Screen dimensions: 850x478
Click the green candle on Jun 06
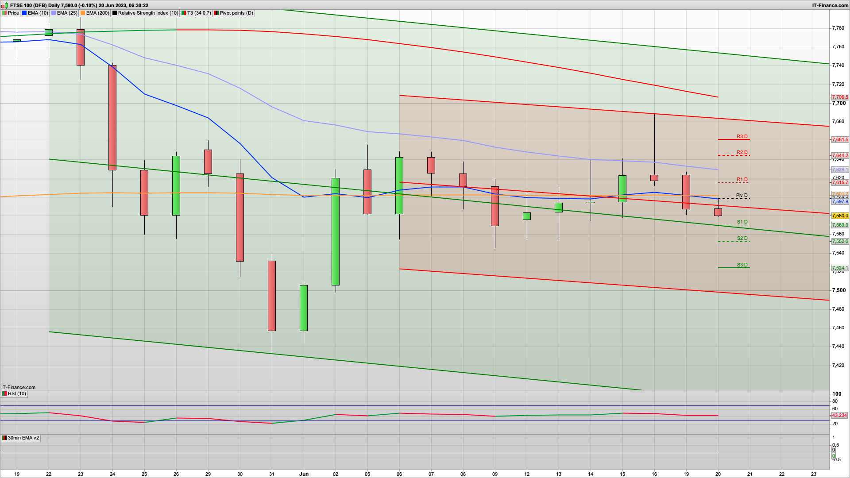pyautogui.click(x=399, y=185)
